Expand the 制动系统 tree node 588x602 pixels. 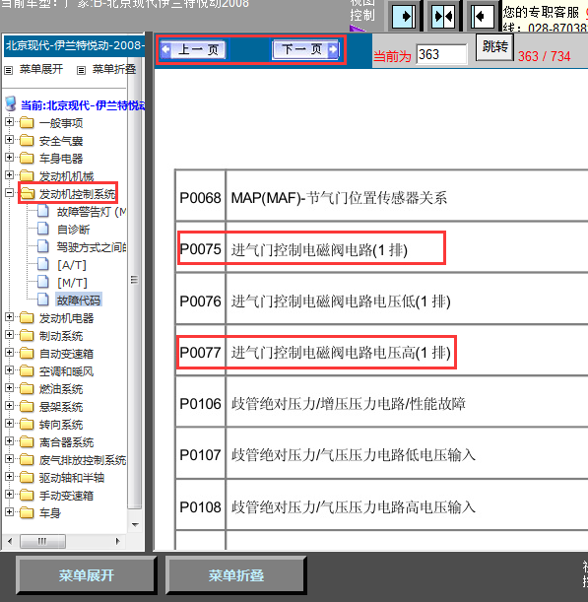[x=9, y=335]
